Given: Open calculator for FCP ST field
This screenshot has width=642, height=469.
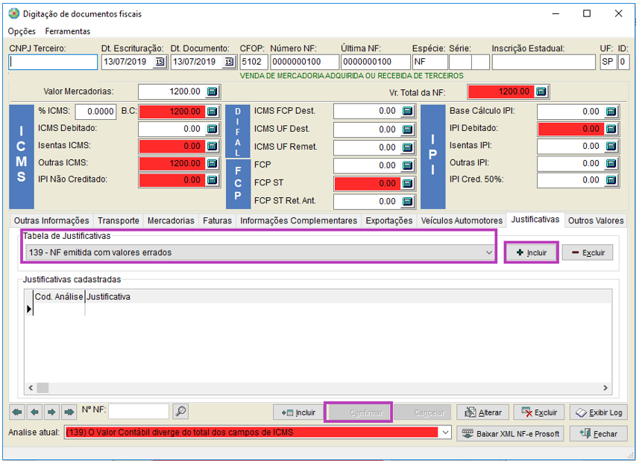Looking at the screenshot, I should [x=407, y=183].
